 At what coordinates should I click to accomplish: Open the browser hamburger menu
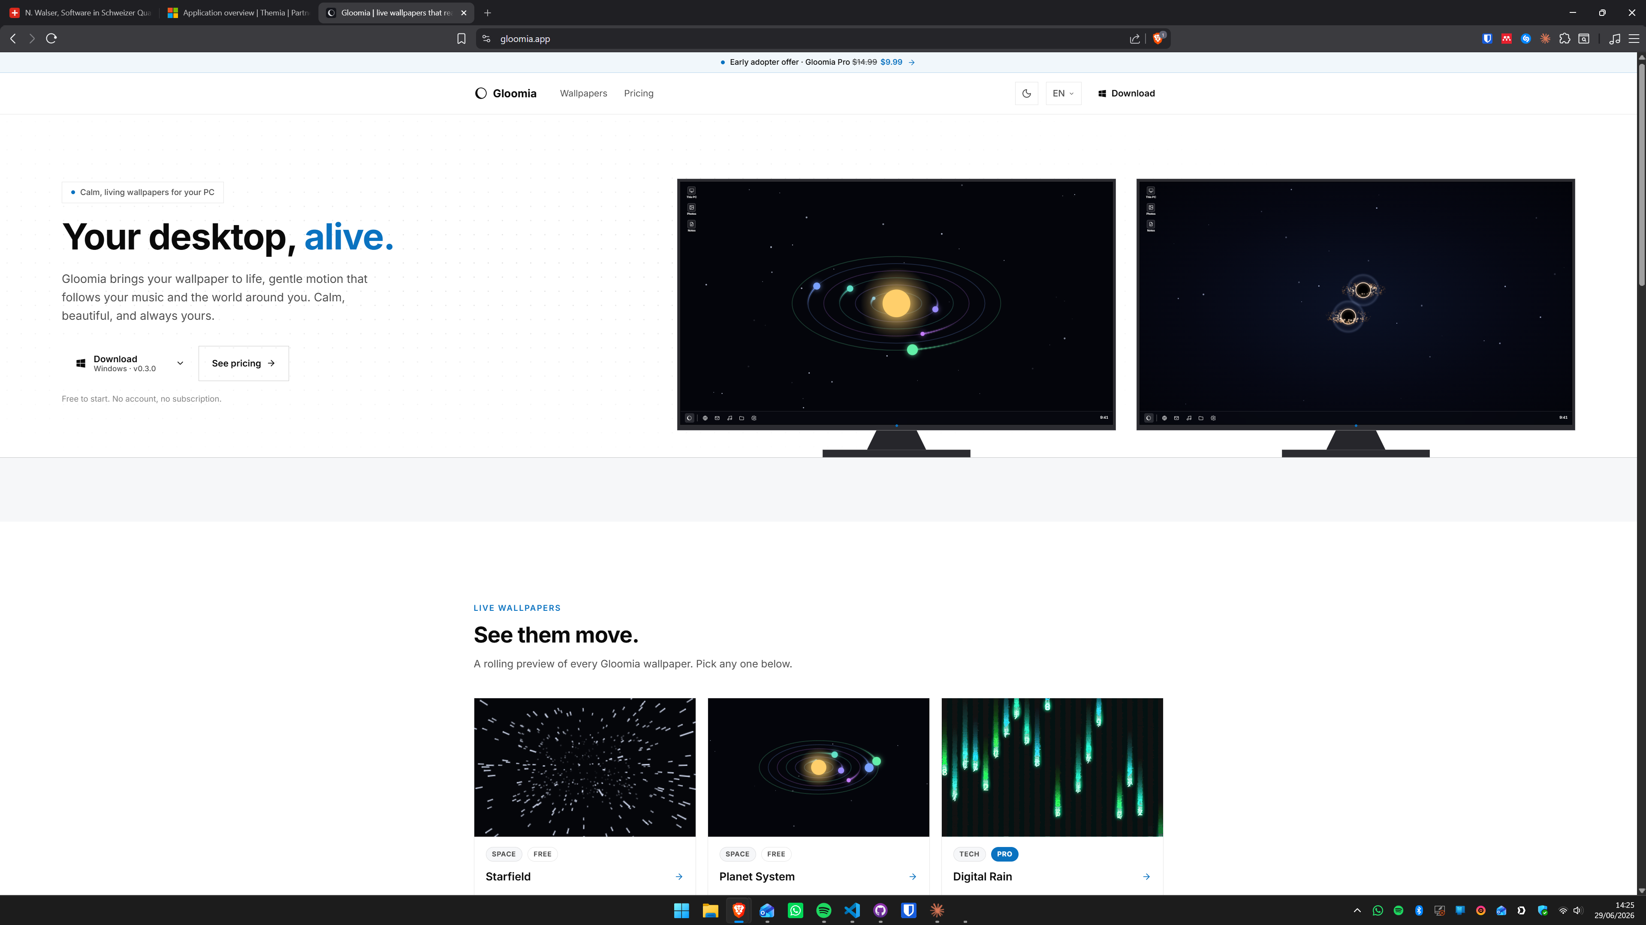point(1634,39)
